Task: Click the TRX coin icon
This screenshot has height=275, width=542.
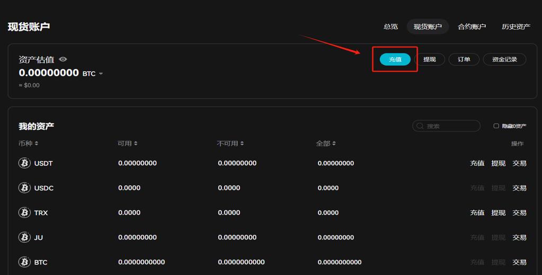Action: click(24, 212)
